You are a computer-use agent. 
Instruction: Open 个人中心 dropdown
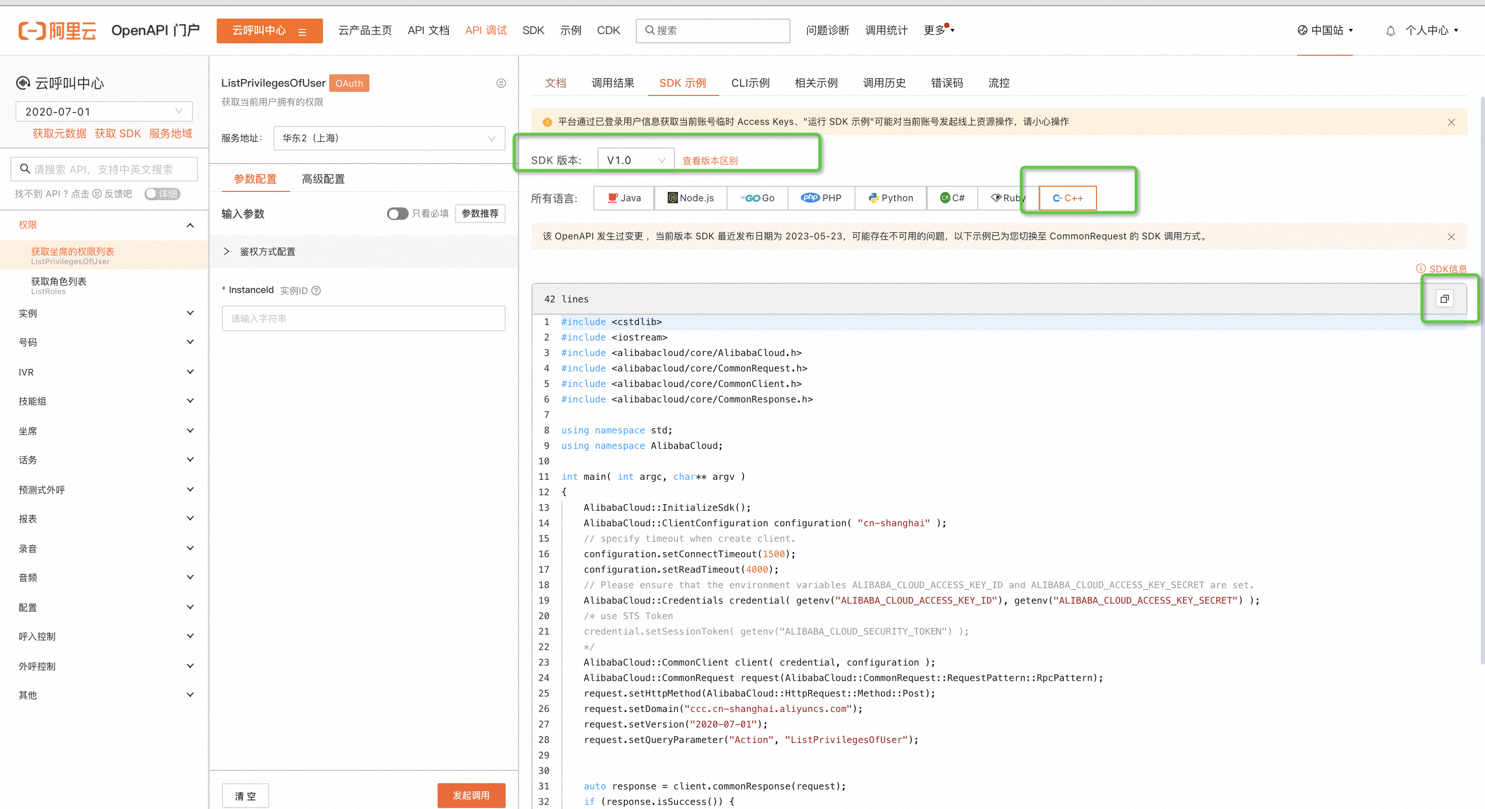pos(1432,30)
